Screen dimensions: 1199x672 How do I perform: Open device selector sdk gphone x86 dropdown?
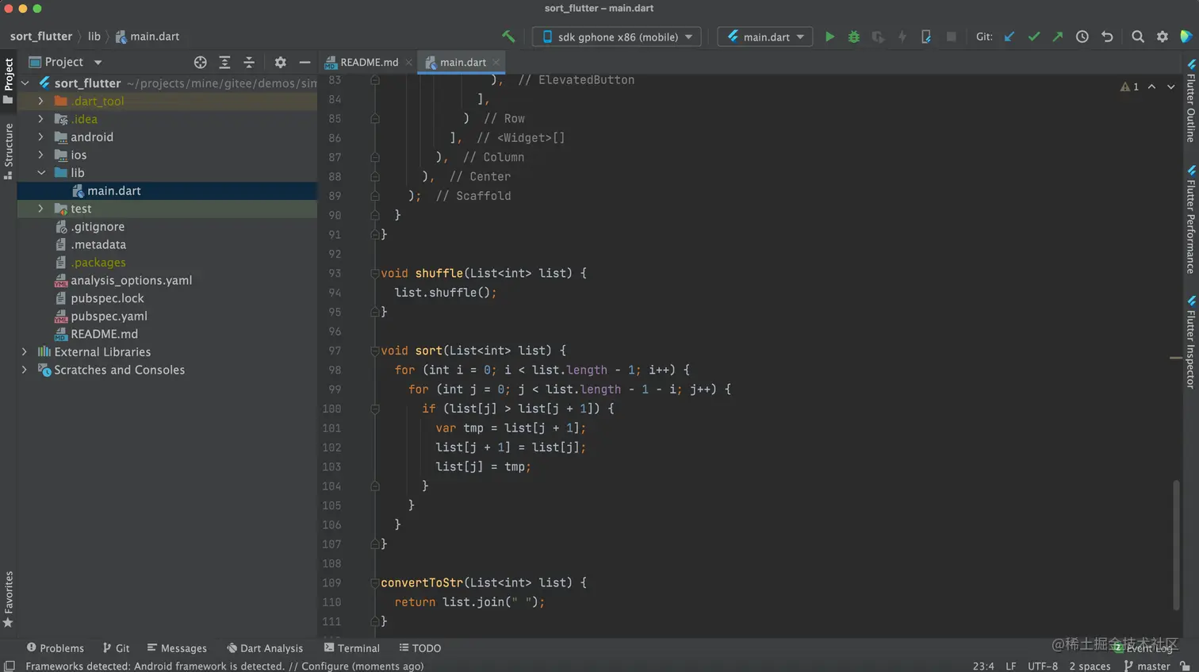(x=618, y=36)
